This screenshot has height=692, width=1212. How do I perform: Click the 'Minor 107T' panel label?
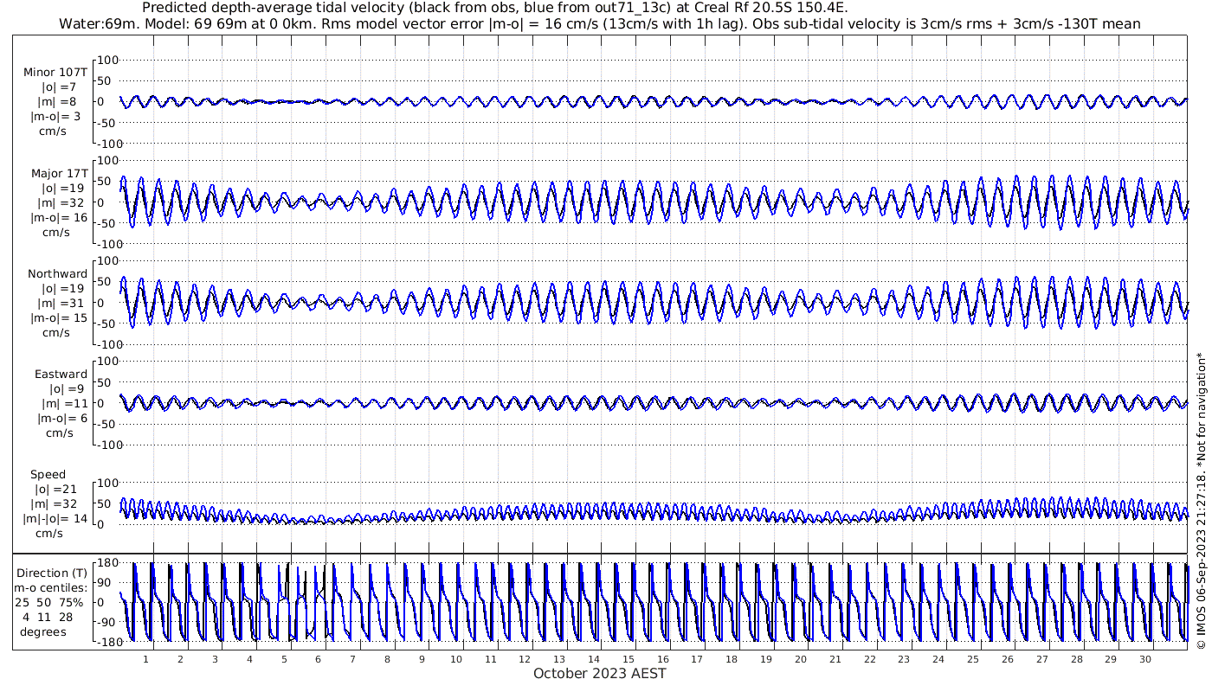(55, 73)
